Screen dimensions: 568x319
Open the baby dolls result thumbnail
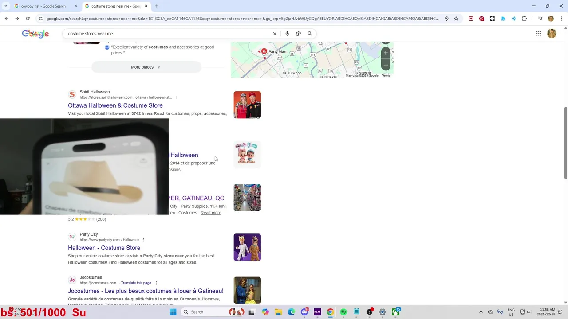[x=247, y=155]
